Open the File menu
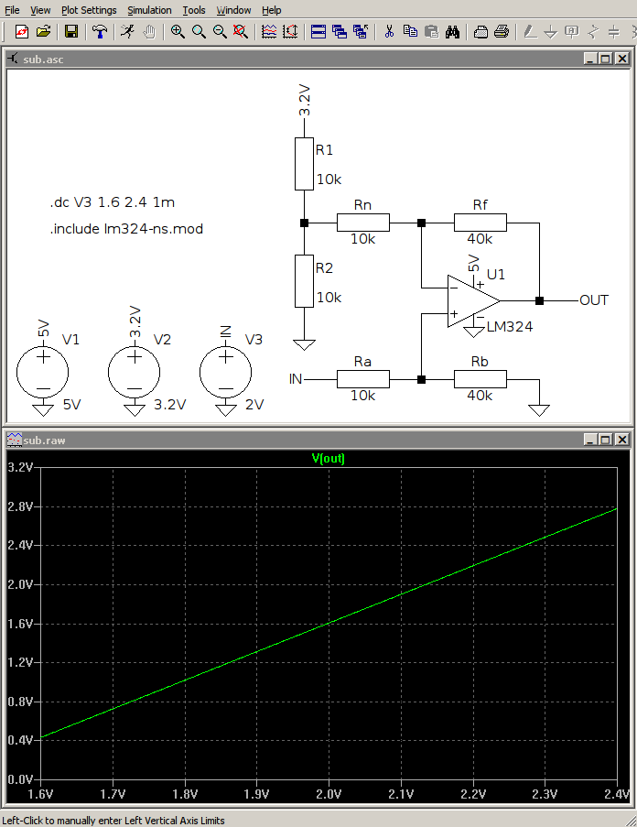The image size is (637, 827). [12, 10]
